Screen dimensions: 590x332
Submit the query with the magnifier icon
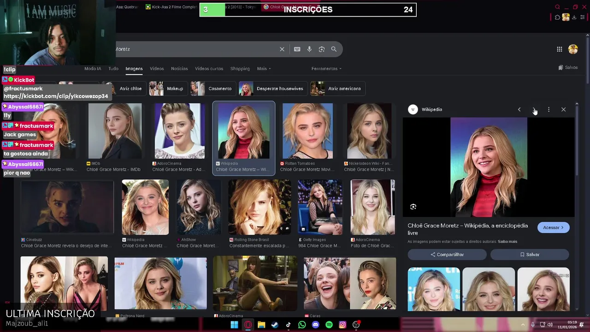click(334, 49)
